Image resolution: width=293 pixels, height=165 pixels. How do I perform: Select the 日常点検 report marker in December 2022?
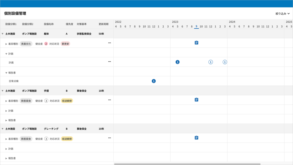pos(154,81)
